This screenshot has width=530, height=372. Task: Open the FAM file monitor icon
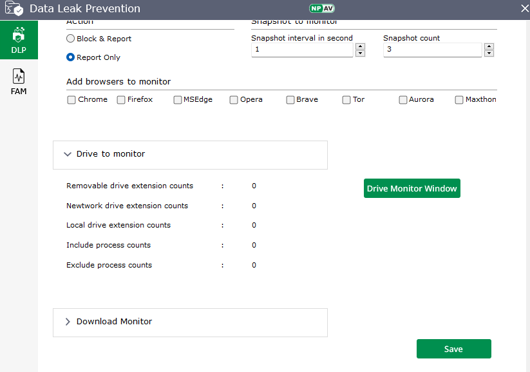(x=19, y=77)
